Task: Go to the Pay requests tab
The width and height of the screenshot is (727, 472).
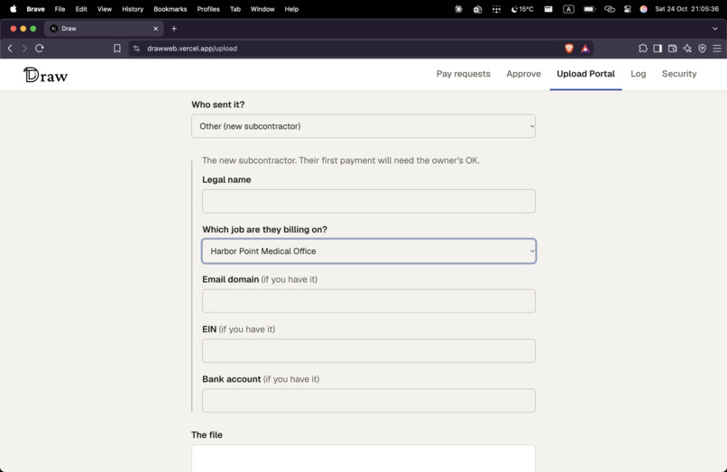Action: point(464,74)
